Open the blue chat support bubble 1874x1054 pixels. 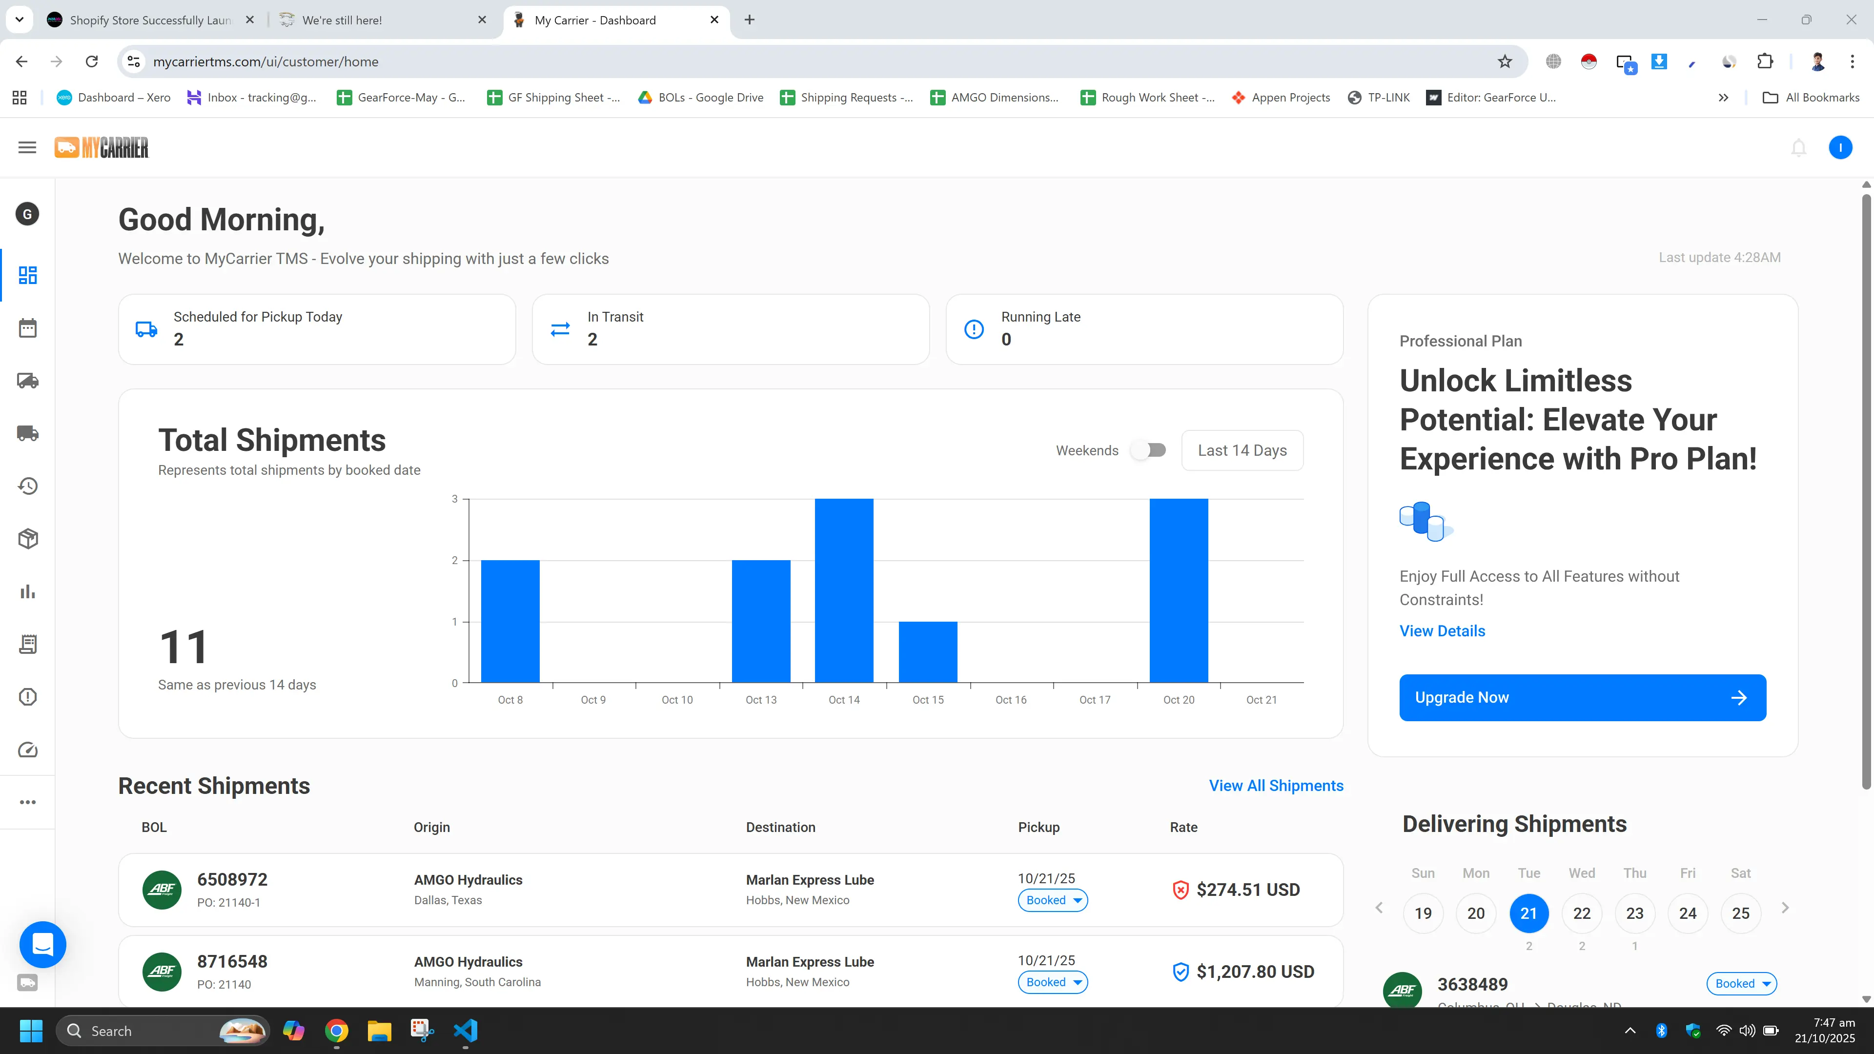pos(43,944)
